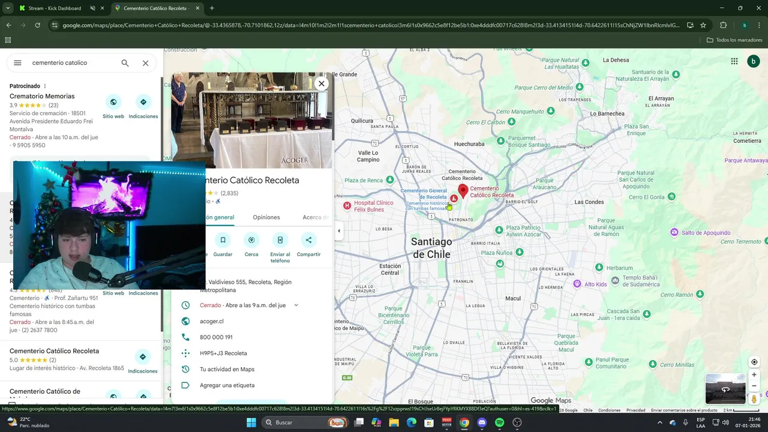Click the Condiciones footer link

[x=609, y=410]
